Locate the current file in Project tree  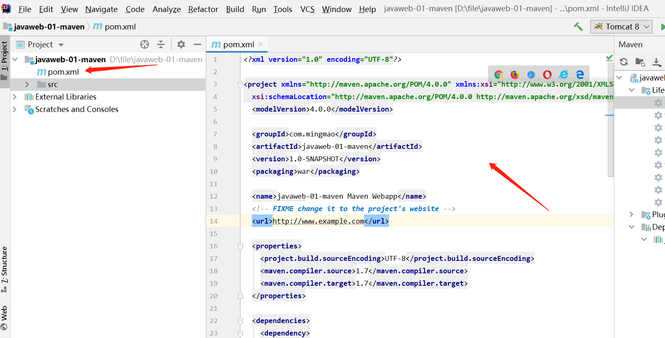145,44
